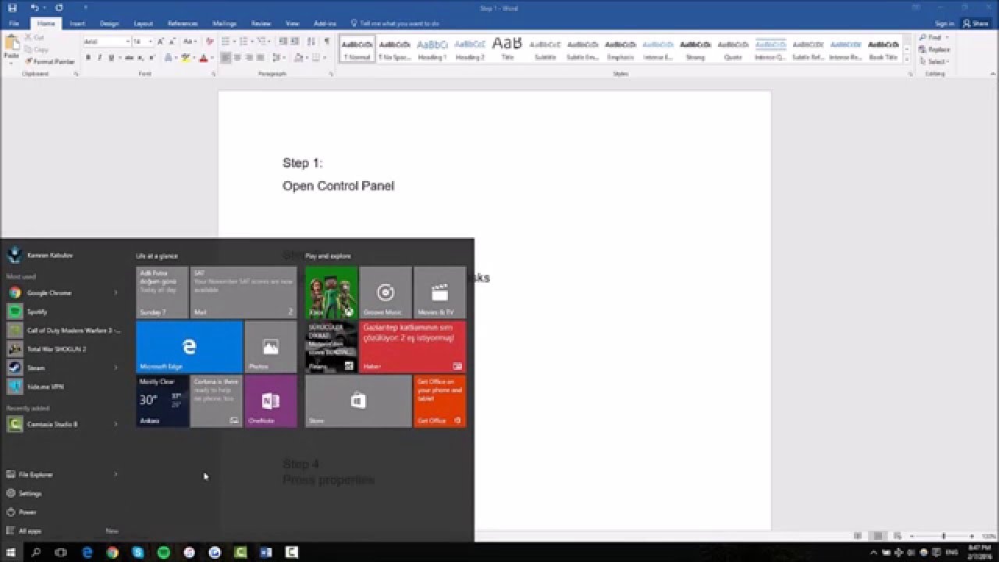This screenshot has height=562, width=999.
Task: Click the Replace button in Editing
Action: [935, 49]
